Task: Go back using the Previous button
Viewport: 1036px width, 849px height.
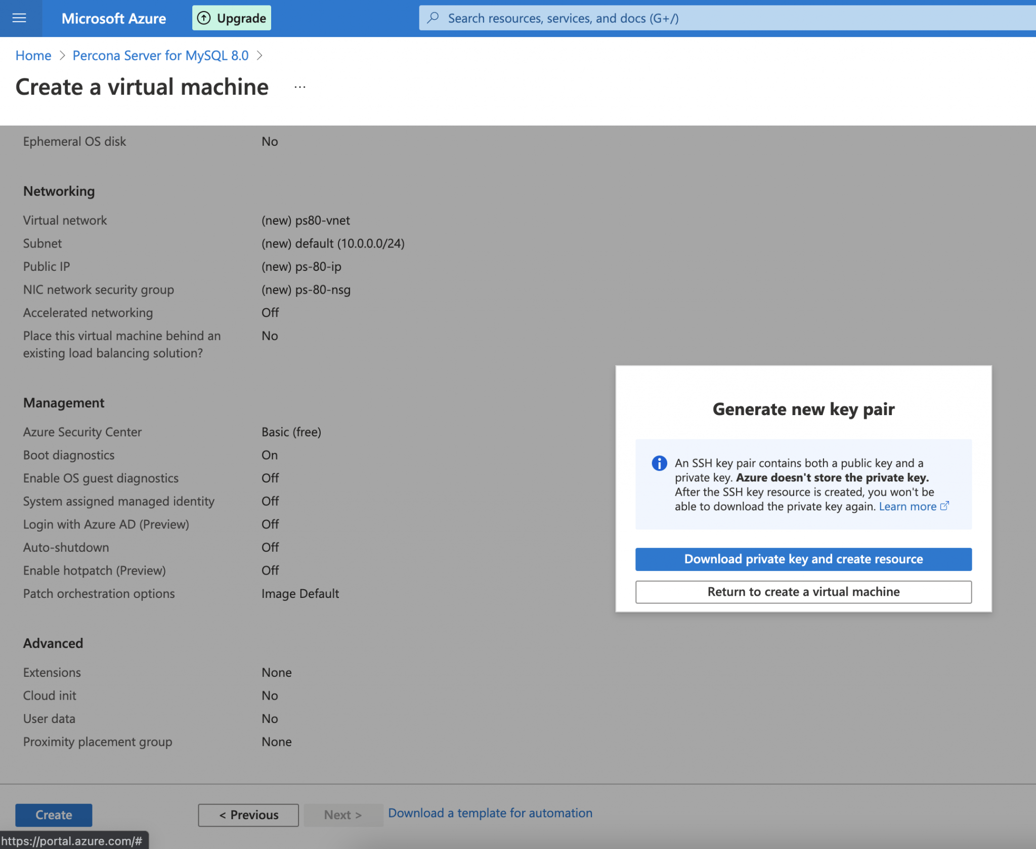Action: (248, 815)
